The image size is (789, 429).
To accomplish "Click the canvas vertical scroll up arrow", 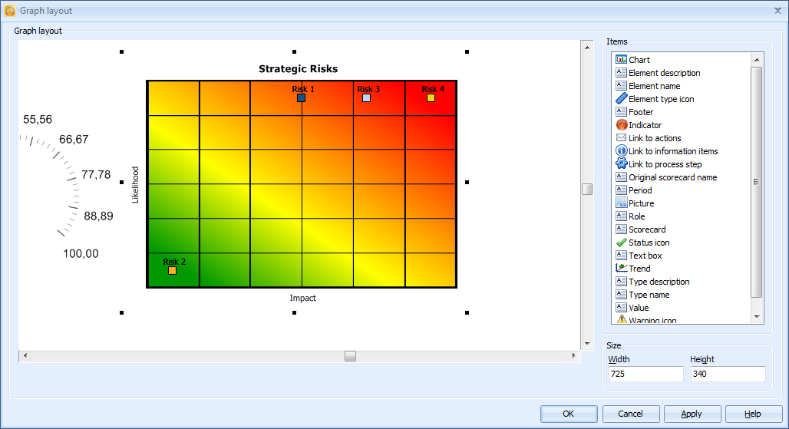I will pos(587,48).
